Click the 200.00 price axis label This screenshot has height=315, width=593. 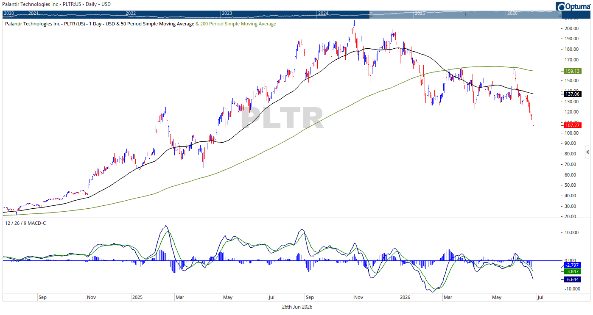[x=571, y=28]
